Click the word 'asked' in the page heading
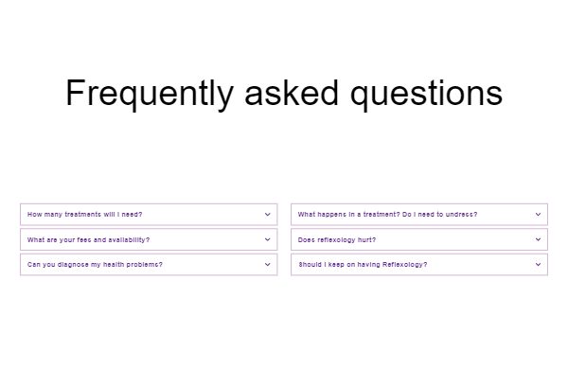Viewport: 568px width, 368px height. click(292, 93)
